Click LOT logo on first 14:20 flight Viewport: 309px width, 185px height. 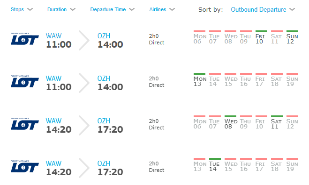pos(25,124)
